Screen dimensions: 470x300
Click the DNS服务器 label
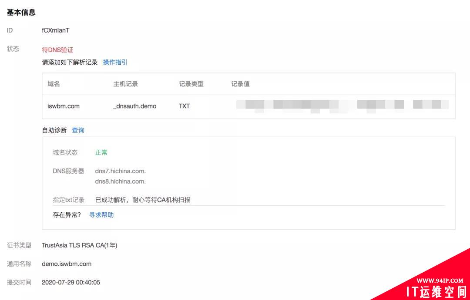68,171
